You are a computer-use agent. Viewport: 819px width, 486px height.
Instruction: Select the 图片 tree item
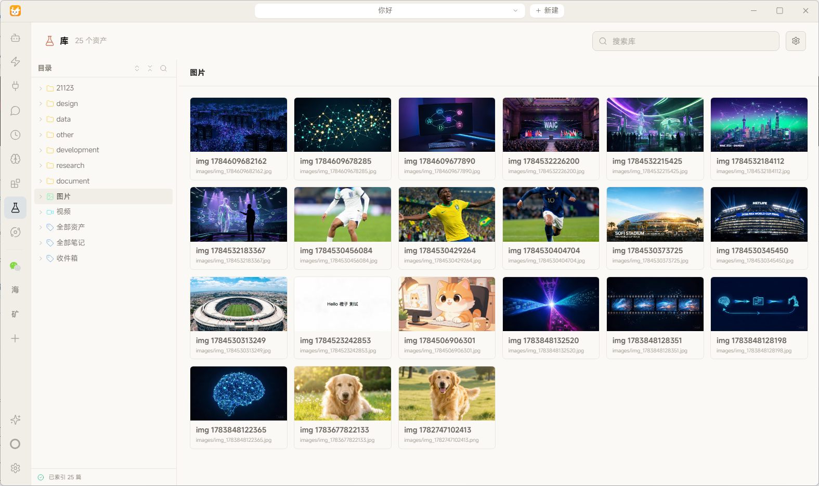(103, 196)
